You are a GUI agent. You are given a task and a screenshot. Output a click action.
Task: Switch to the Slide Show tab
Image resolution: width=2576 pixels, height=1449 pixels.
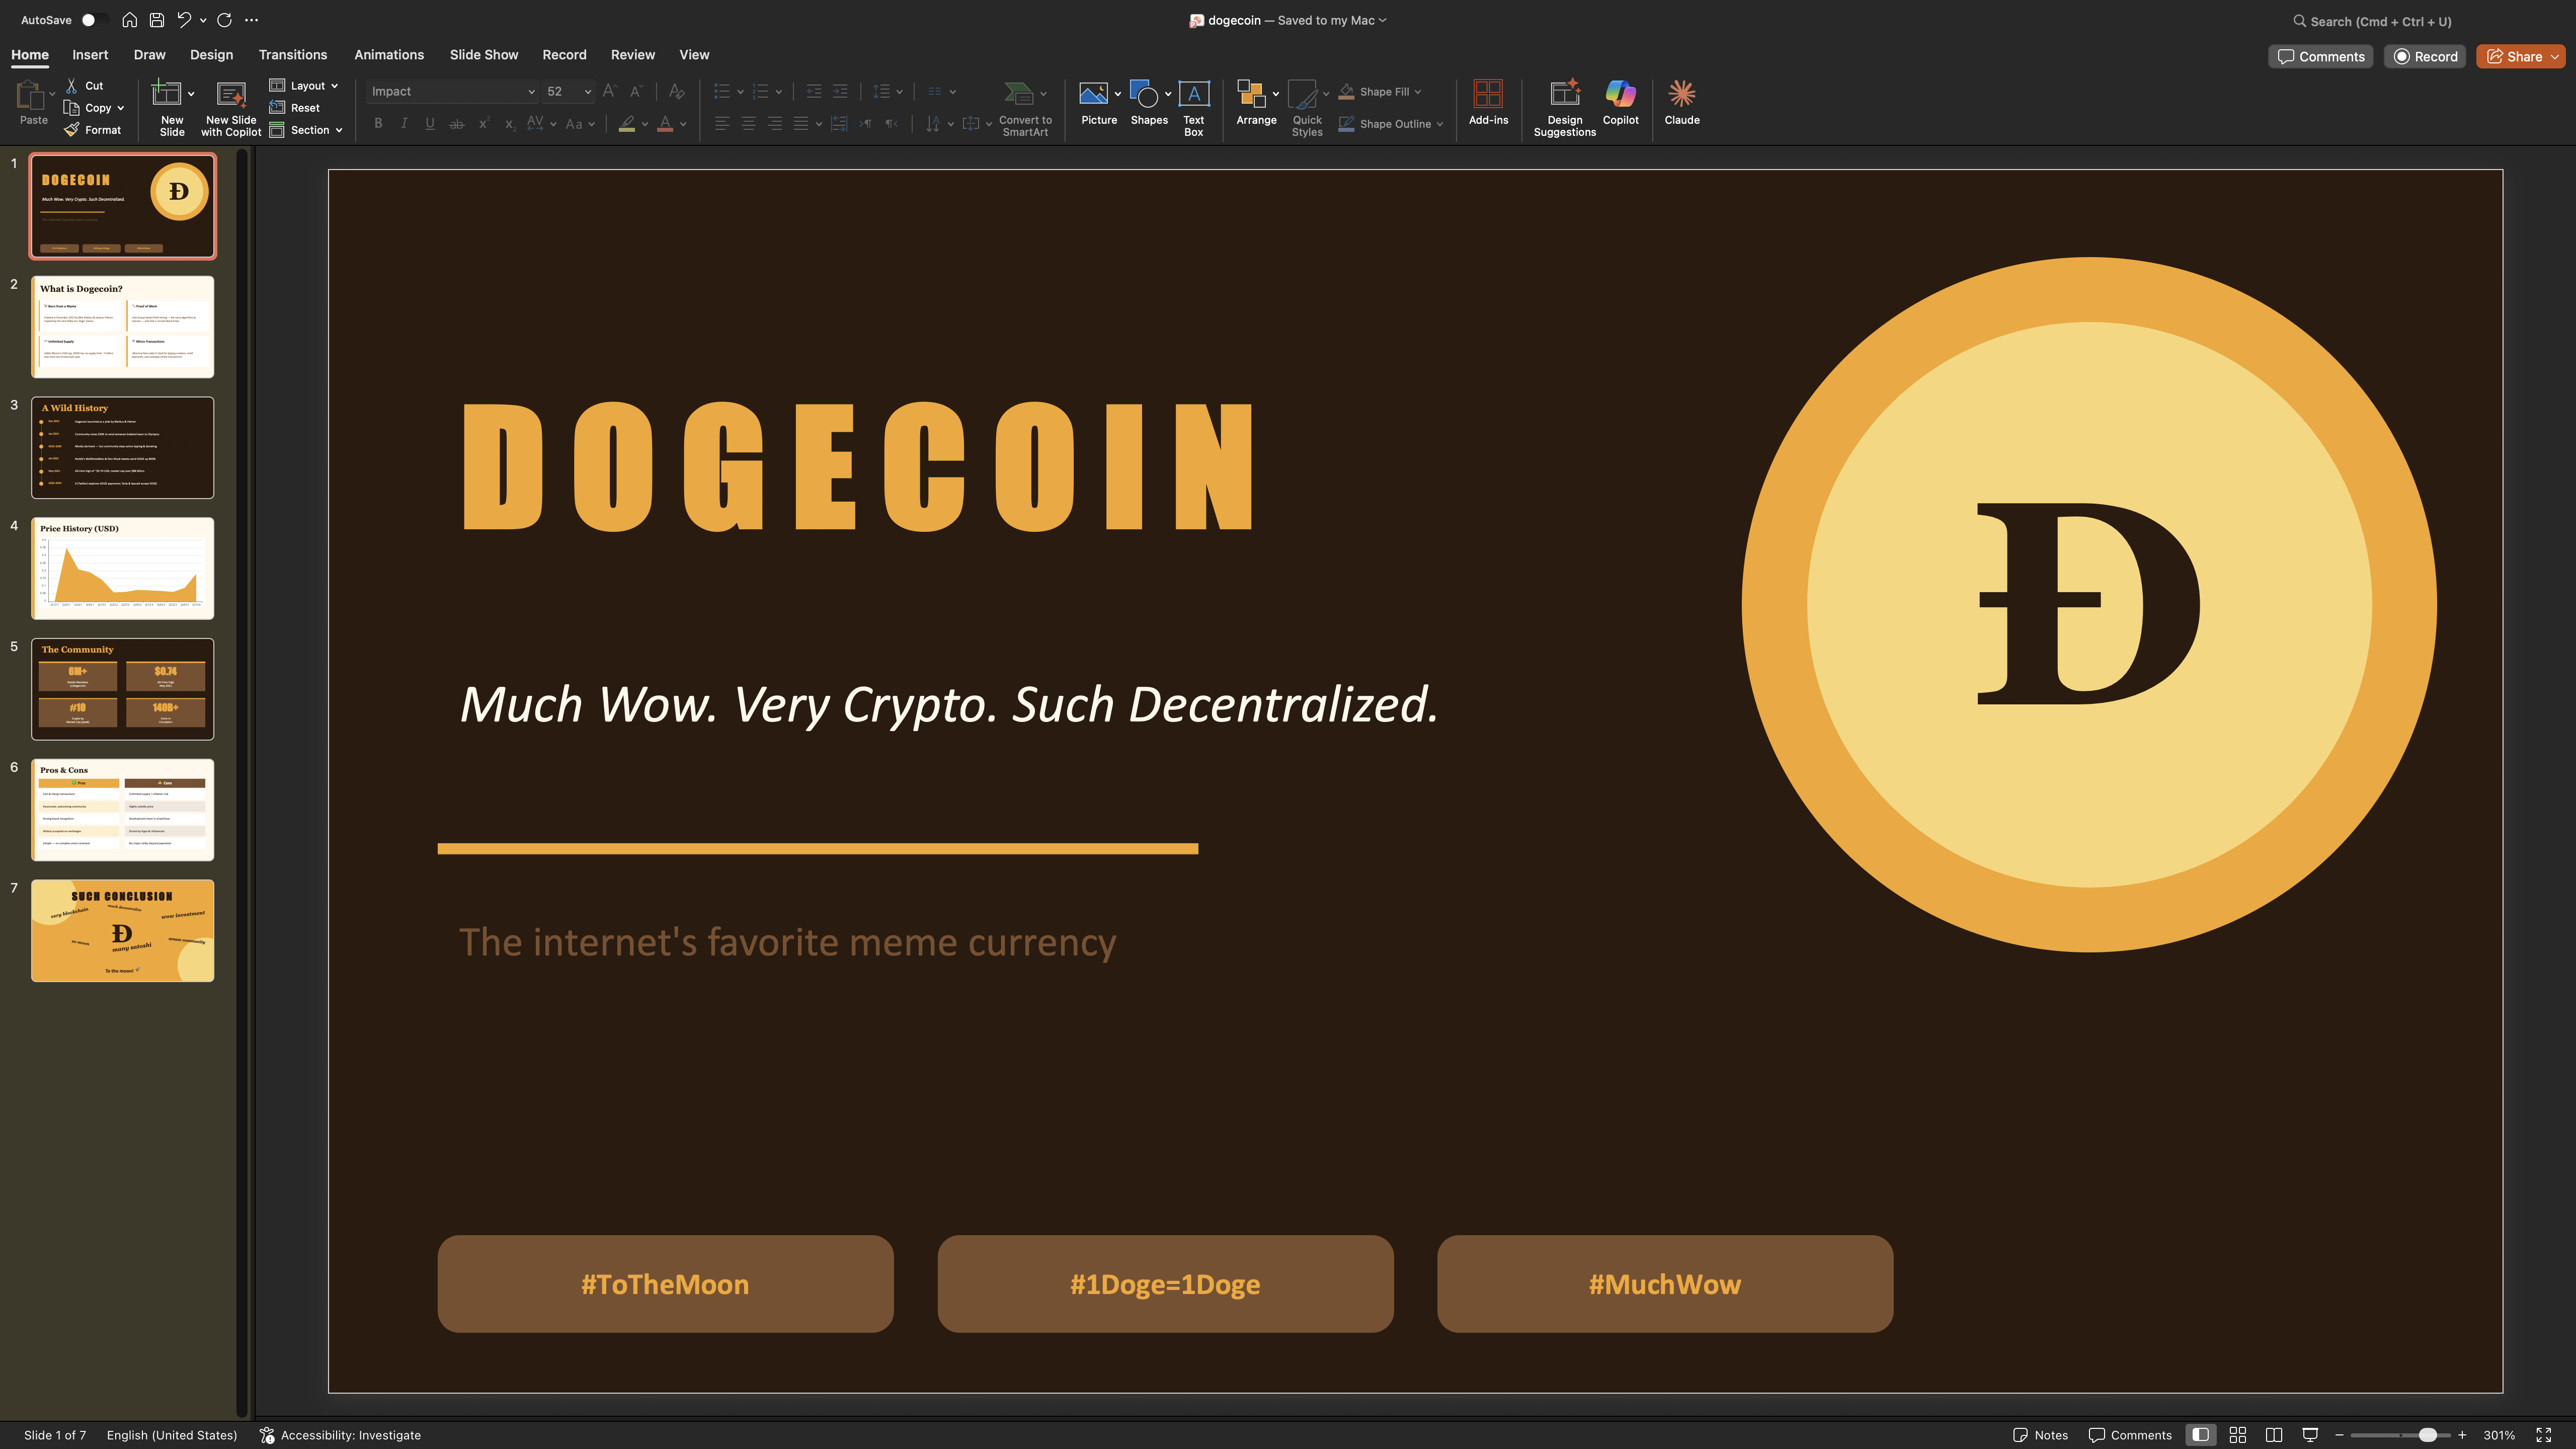click(x=483, y=55)
